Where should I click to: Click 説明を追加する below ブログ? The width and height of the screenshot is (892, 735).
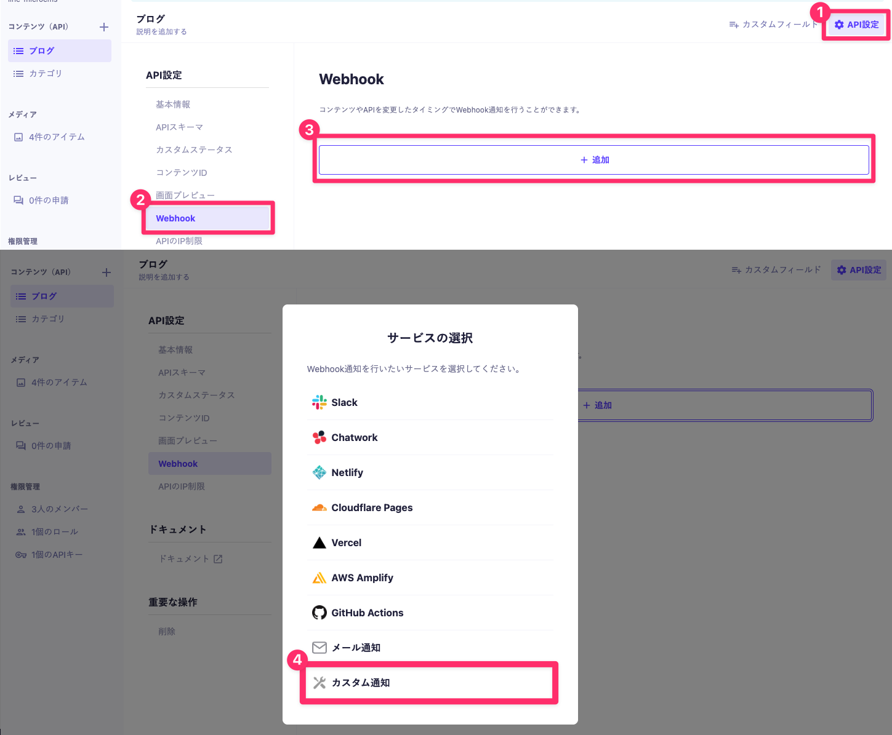click(x=161, y=31)
